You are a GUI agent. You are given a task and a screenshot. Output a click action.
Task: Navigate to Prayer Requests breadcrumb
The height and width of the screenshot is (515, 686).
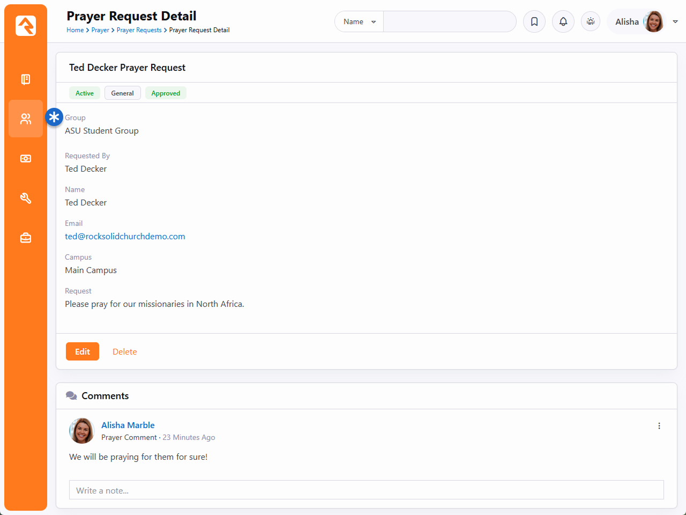click(x=139, y=30)
